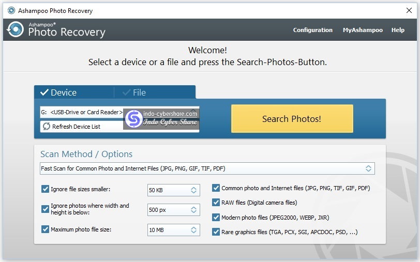Viewport: 420px width, 262px height.
Task: Click the title bar application icon
Action: pyautogui.click(x=11, y=10)
